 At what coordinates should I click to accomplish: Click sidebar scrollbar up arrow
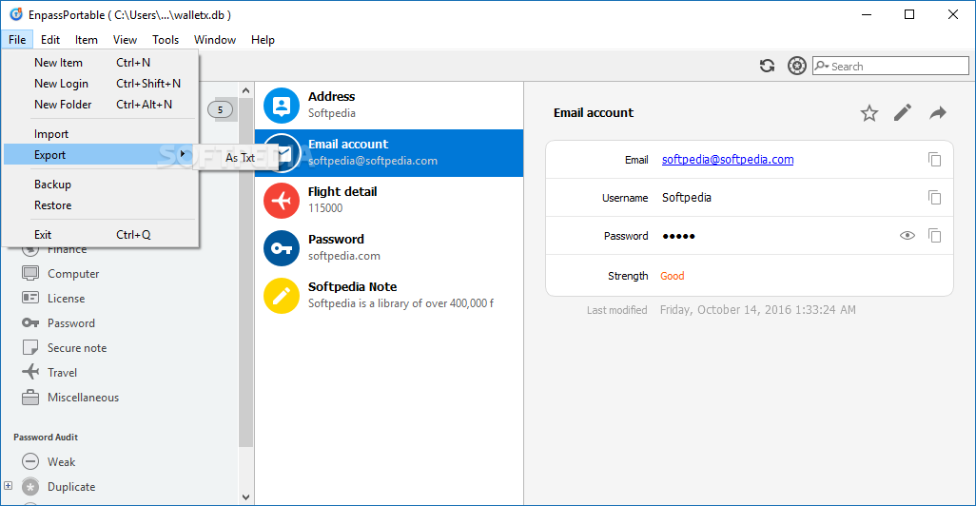pos(245,91)
